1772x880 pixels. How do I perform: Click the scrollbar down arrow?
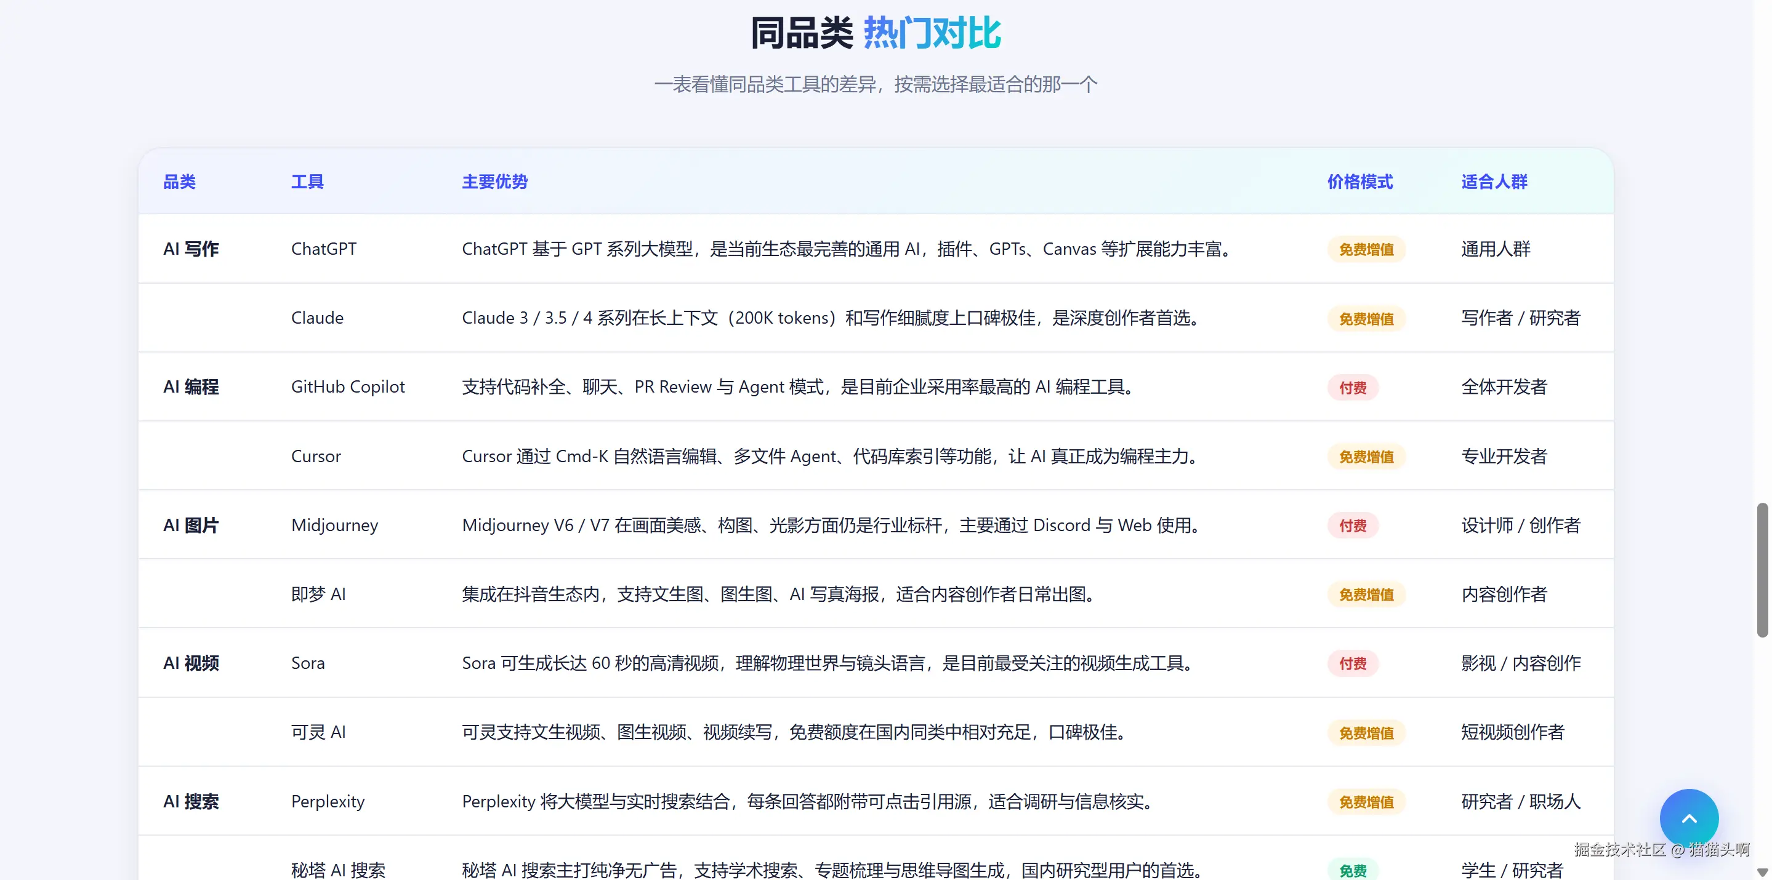tap(1762, 872)
